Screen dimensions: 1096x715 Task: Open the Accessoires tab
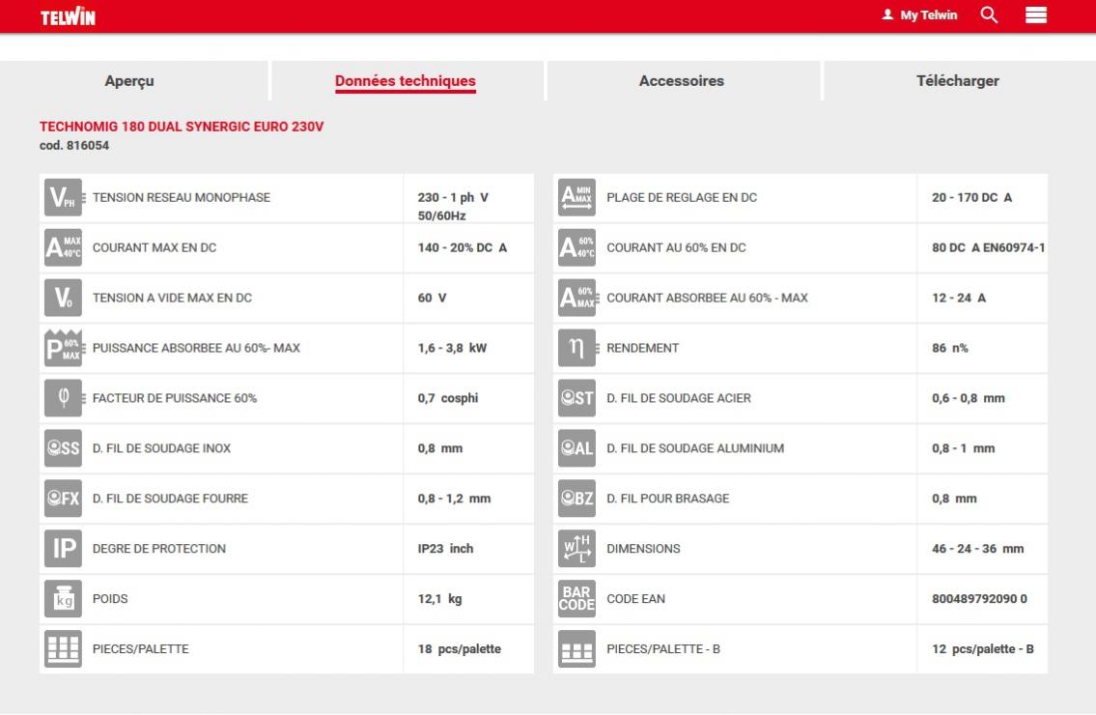click(682, 81)
